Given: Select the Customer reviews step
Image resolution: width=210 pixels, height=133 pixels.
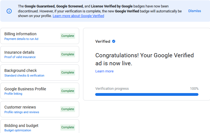Looking at the screenshot, I should [x=40, y=109].
